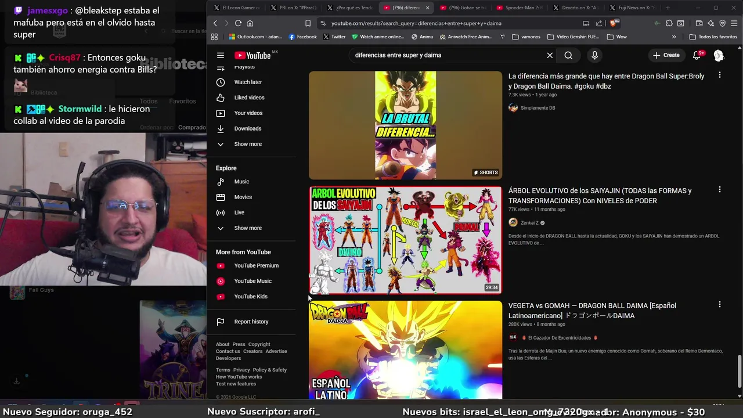Open the Todos los favoritos folder

pyautogui.click(x=713, y=37)
